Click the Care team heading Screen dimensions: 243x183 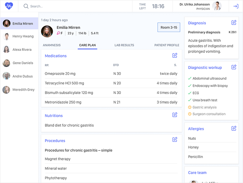coord(197,173)
